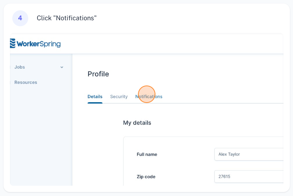Screen dimensions: 293x196
Task: Switch to the Security tab
Action: click(x=119, y=97)
